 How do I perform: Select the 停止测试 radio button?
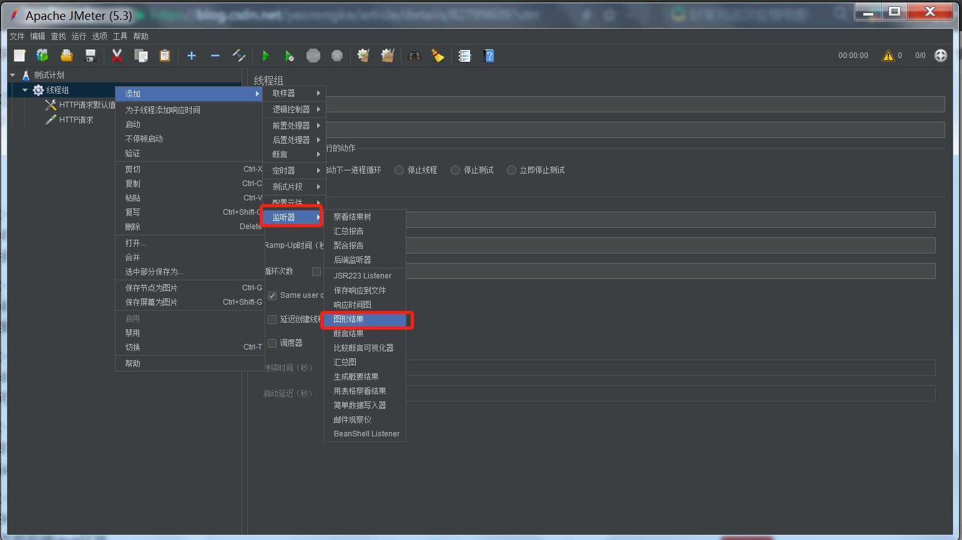pyautogui.click(x=455, y=170)
